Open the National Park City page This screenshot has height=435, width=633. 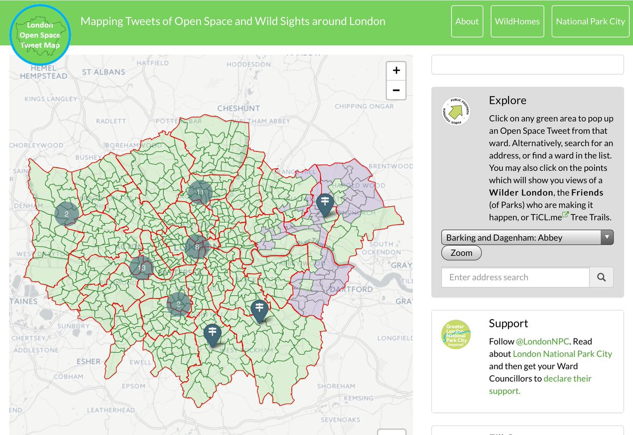pos(590,22)
